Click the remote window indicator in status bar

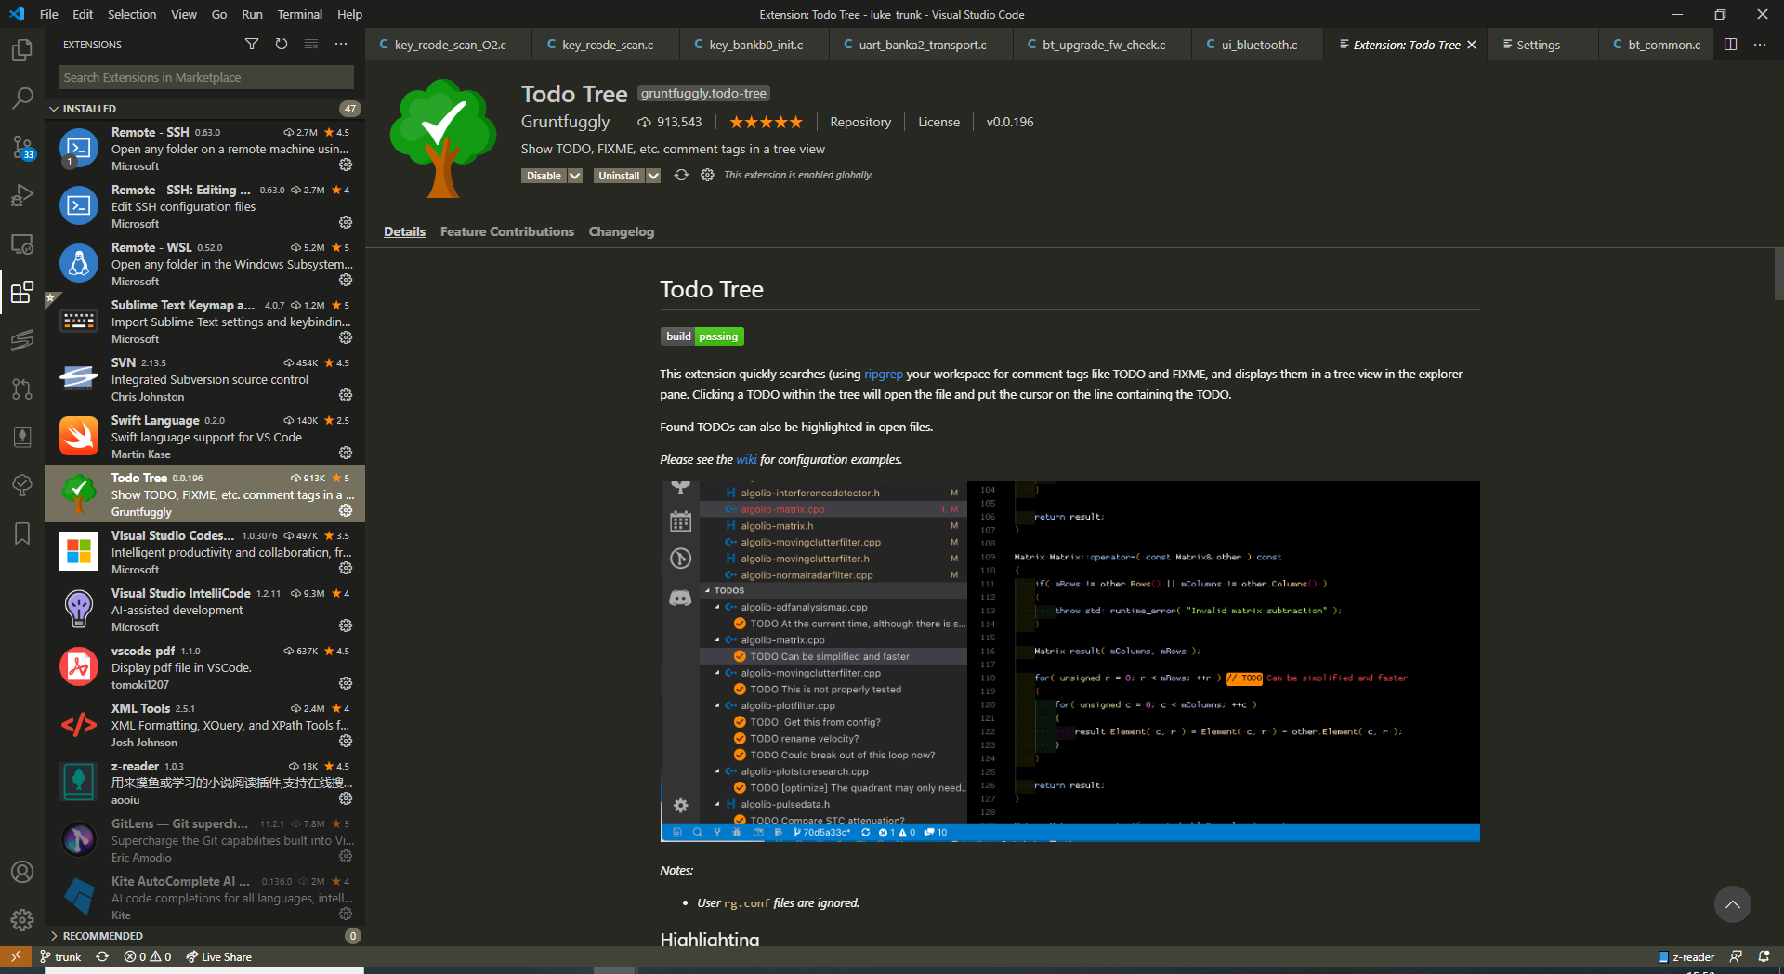(16, 956)
